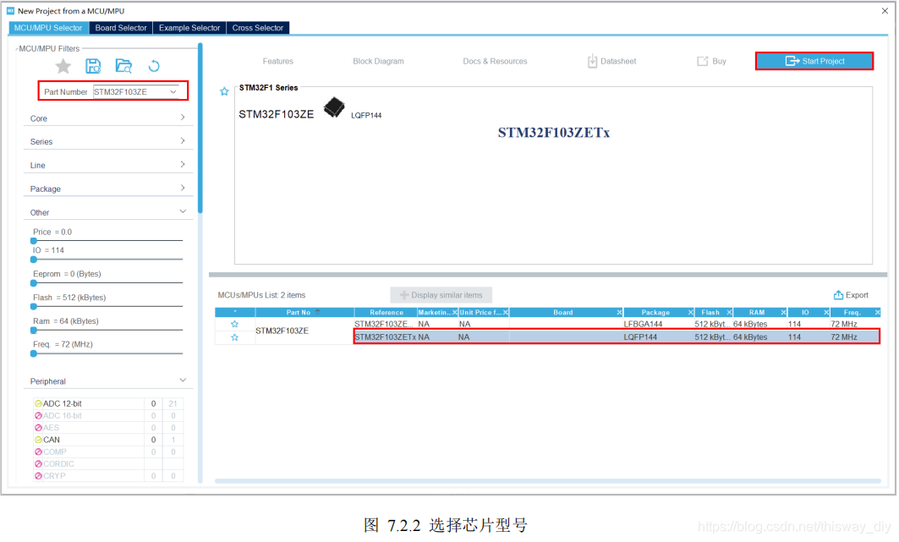
Task: Reset all MCU filters with refresh icon
Action: (154, 66)
